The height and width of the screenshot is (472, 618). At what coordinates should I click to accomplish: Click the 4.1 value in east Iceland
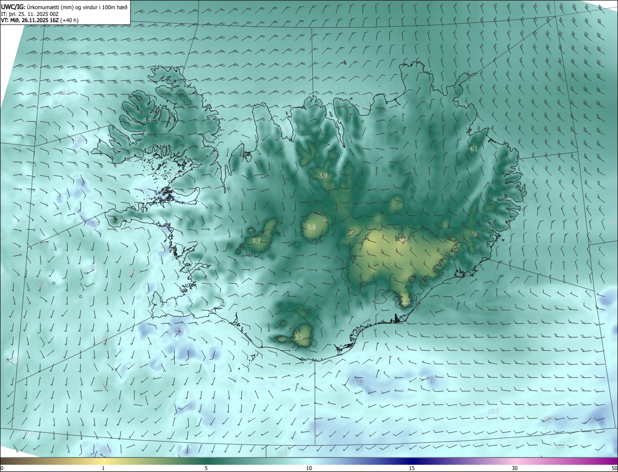(x=474, y=149)
